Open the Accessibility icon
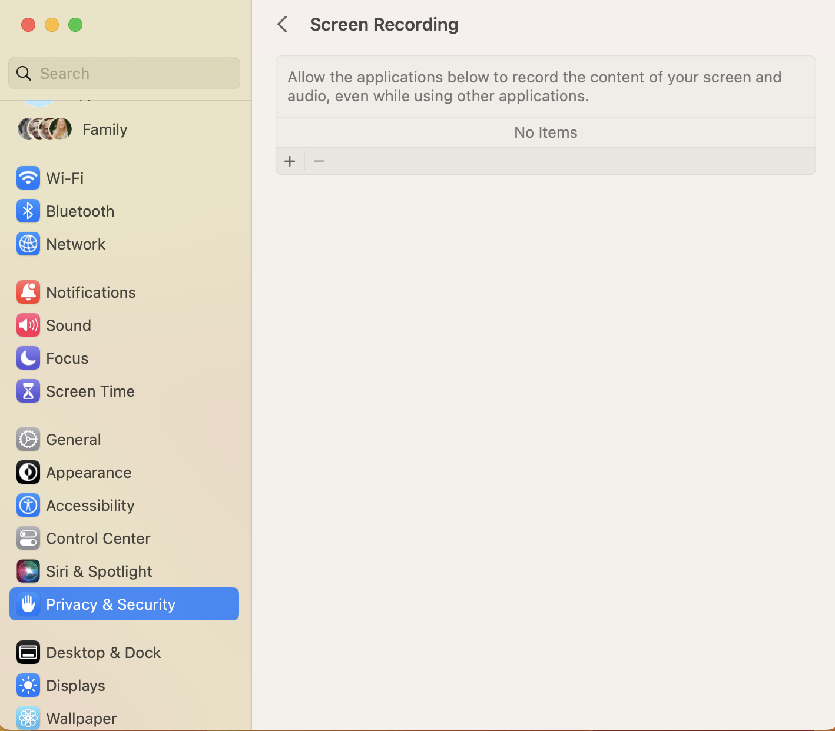The width and height of the screenshot is (835, 731). pyautogui.click(x=28, y=505)
